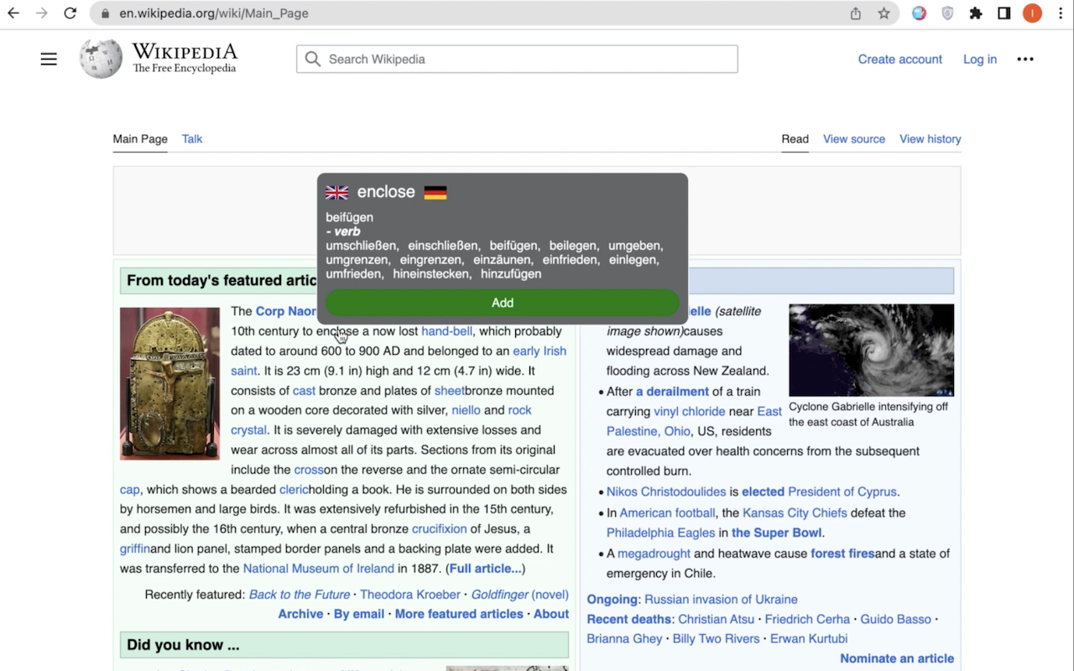The image size is (1074, 671).
Task: Open the Cyclone Gabrielle satellite image
Action: click(871, 350)
